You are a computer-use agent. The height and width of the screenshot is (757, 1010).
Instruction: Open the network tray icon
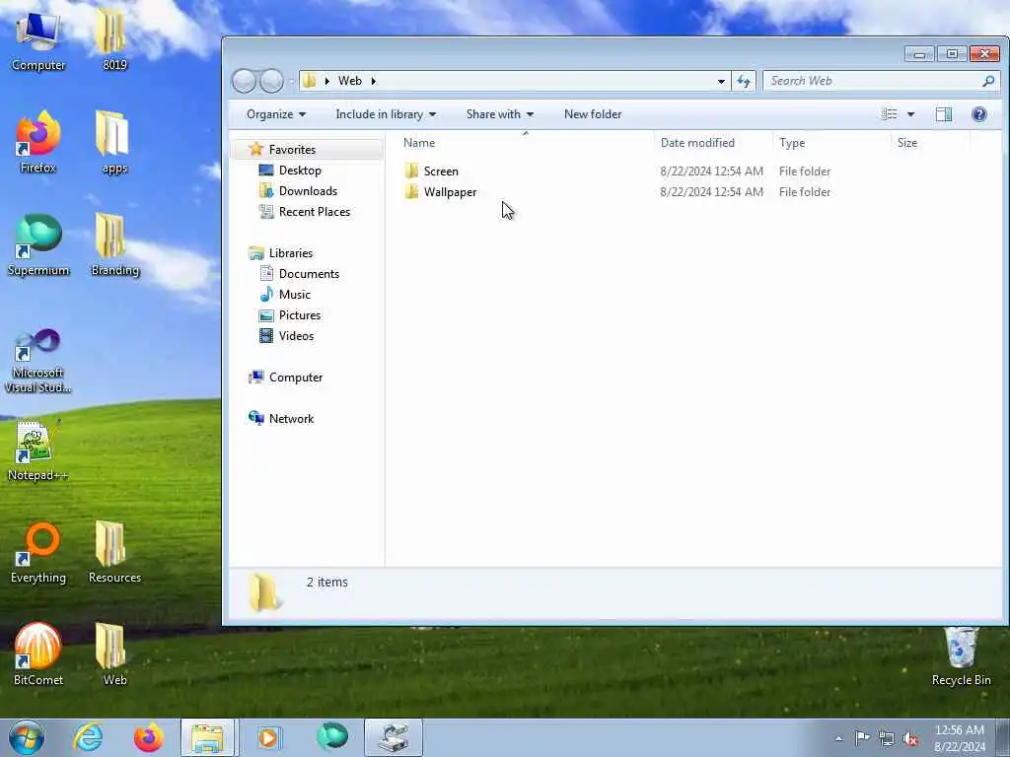(x=887, y=738)
